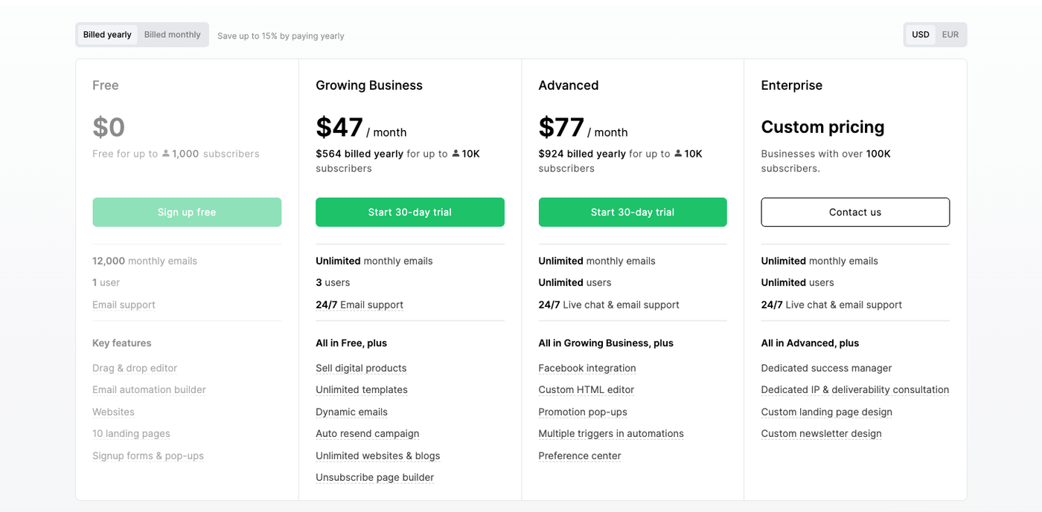Switch billing to Billed yearly

pos(107,35)
